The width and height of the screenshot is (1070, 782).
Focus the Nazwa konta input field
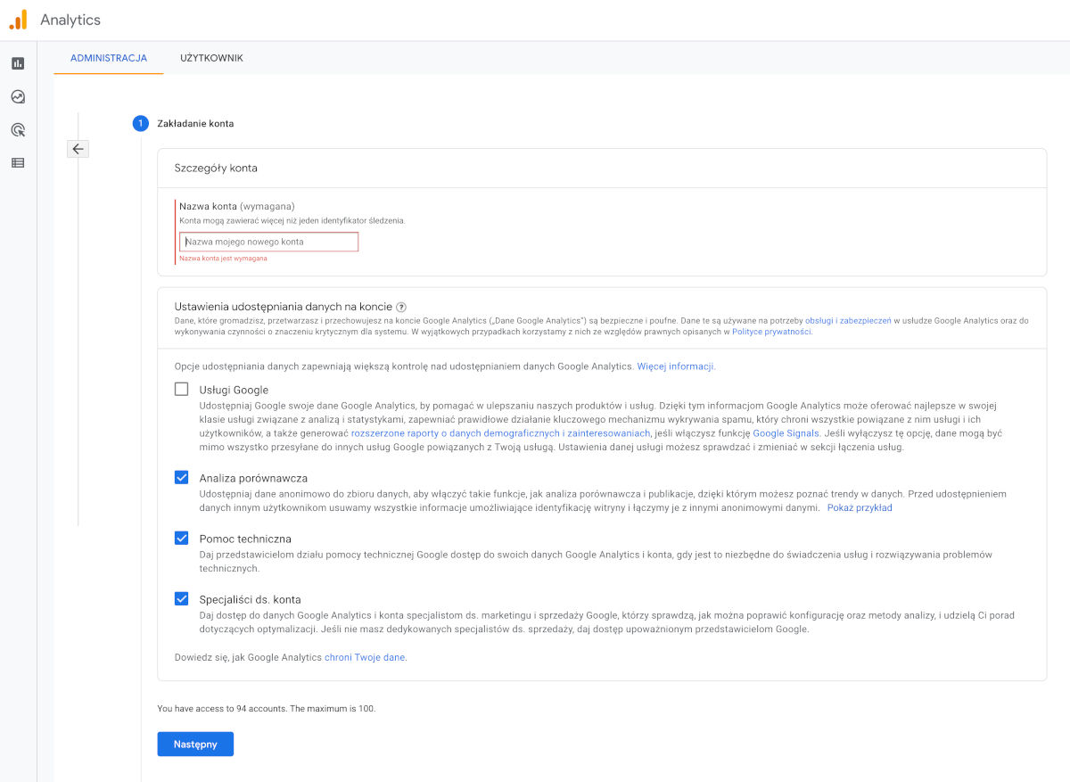(x=269, y=242)
